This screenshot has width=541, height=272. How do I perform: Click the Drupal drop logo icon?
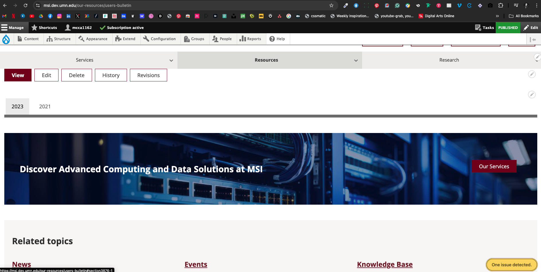tap(6, 39)
